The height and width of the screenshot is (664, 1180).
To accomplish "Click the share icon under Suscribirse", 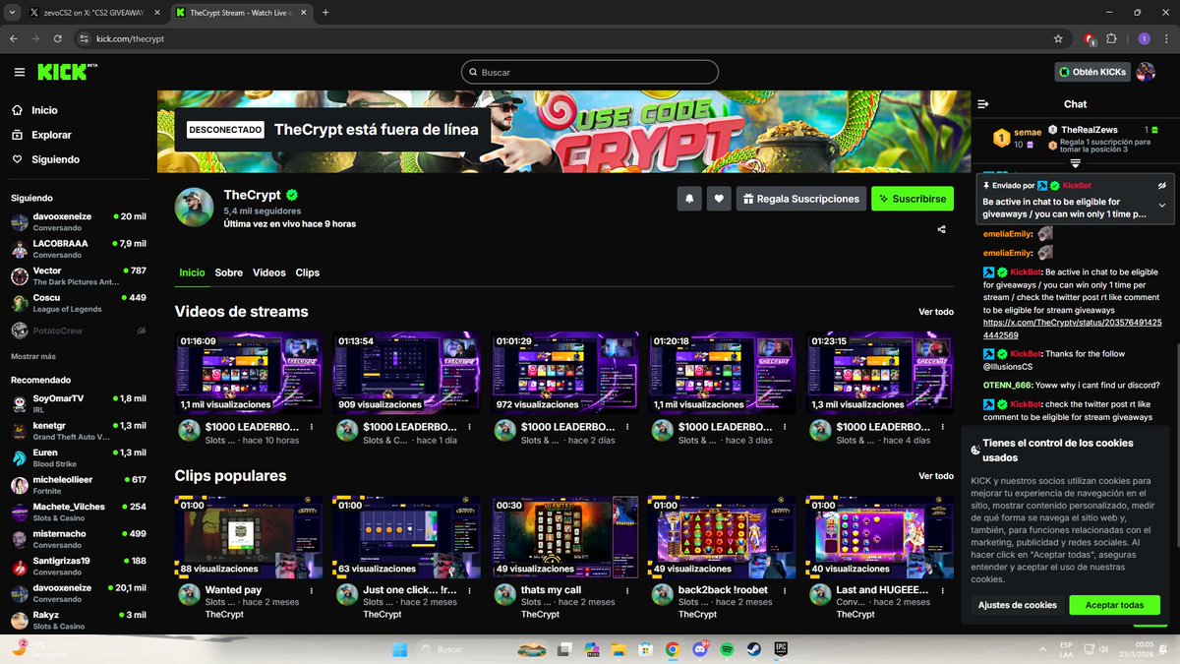I will pos(942,229).
